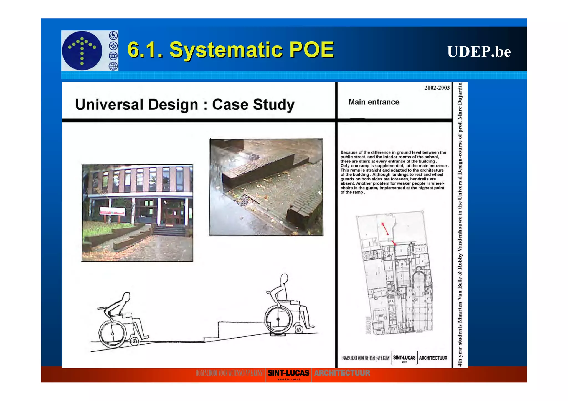Click the eye vision icon
The height and width of the screenshot is (401, 568).
point(113,56)
